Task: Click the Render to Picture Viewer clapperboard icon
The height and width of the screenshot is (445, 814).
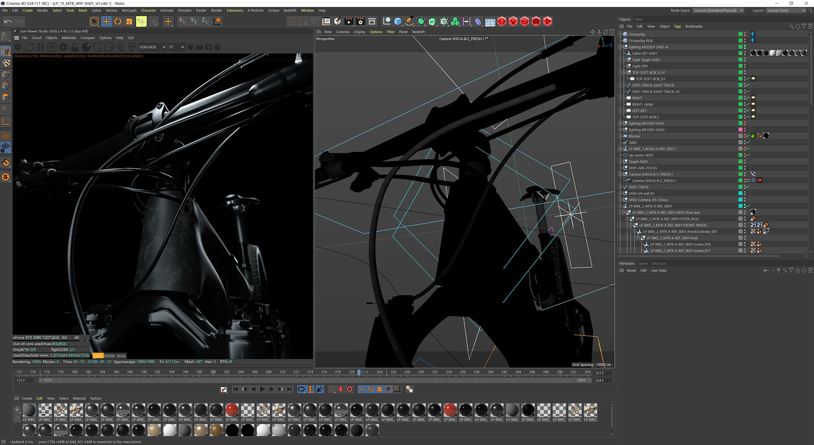Action: click(x=349, y=21)
